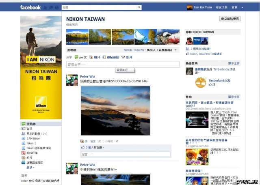The image size is (260, 185).
Task: Open friends' activity sidebar item
Action: [34, 133]
